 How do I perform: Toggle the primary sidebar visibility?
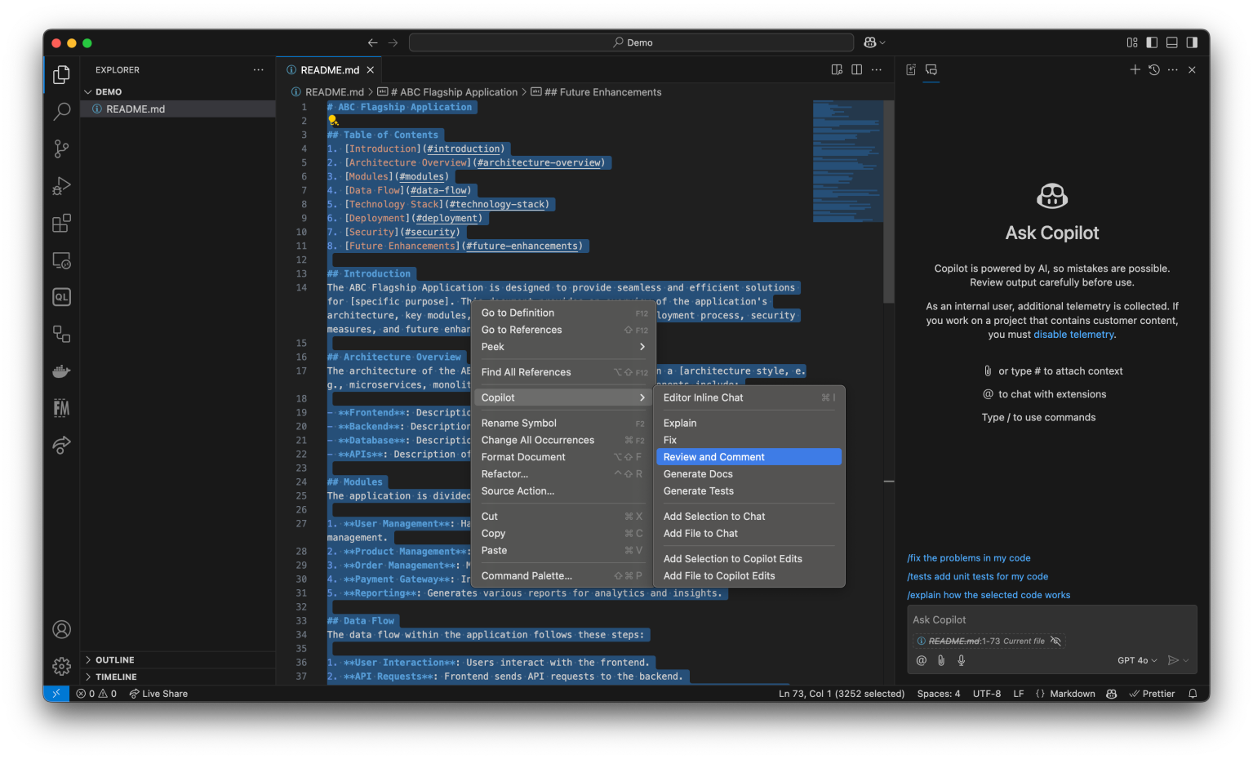(1152, 42)
